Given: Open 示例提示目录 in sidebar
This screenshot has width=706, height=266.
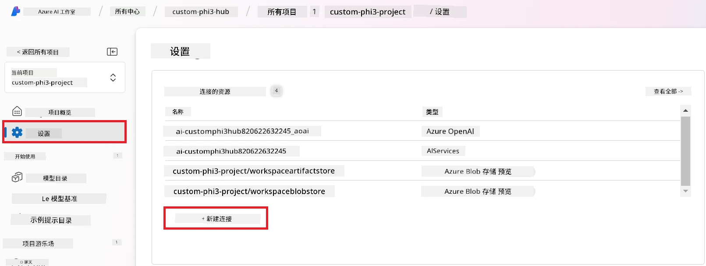Looking at the screenshot, I should tap(51, 220).
